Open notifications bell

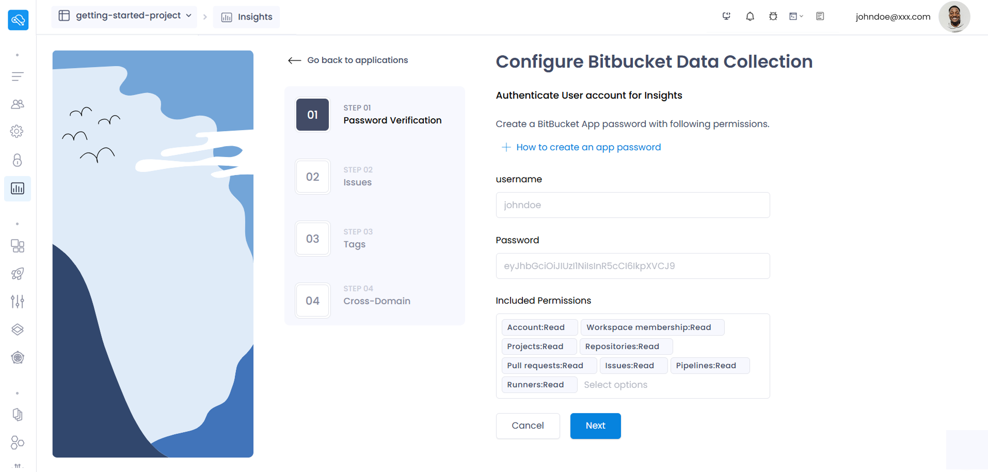750,17
